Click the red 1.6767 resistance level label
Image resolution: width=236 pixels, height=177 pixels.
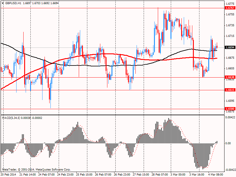point(230,8)
